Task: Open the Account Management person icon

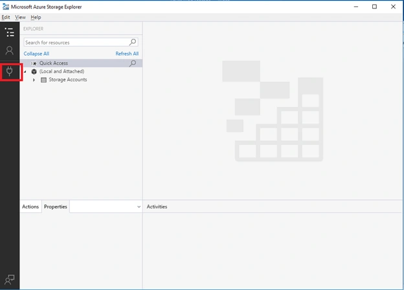Action: tap(10, 50)
